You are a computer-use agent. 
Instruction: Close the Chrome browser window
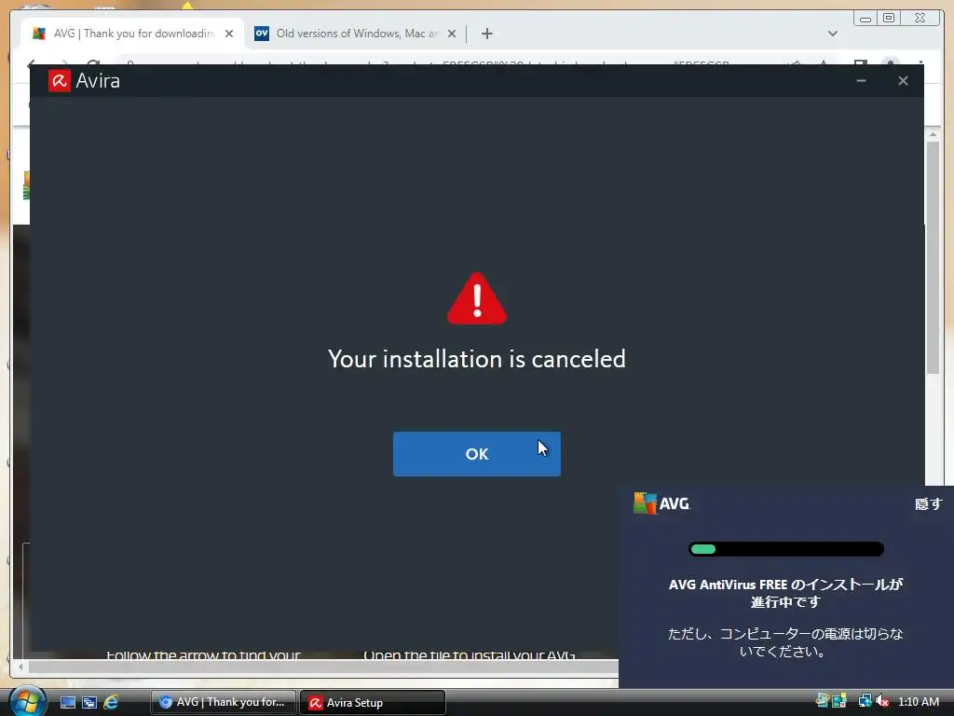920,19
